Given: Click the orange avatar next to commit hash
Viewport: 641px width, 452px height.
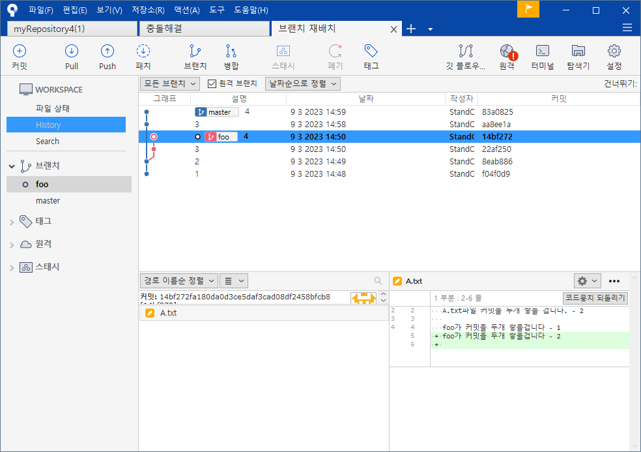Looking at the screenshot, I should coord(363,297).
